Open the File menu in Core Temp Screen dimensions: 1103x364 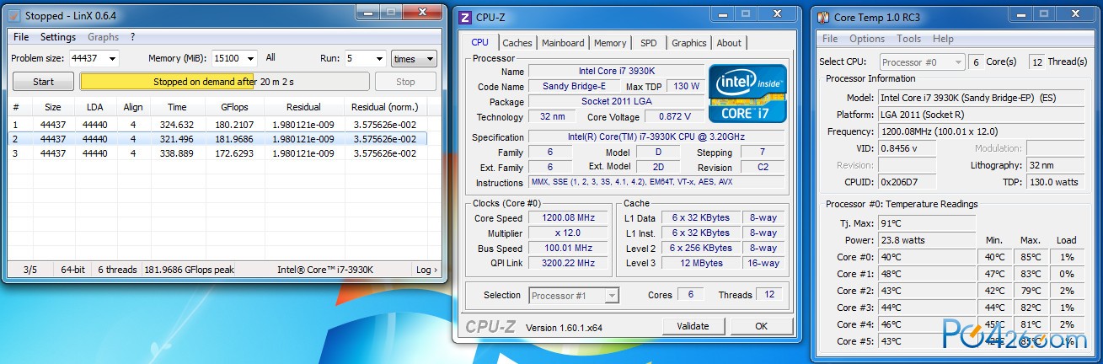830,39
